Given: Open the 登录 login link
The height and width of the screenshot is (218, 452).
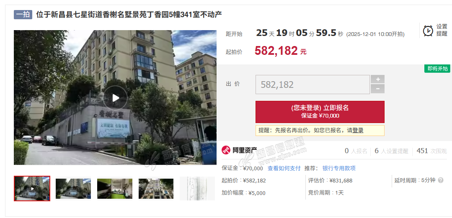Looking at the screenshot, I should coord(358,131).
